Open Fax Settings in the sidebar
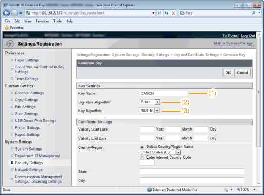 click(x=25, y=107)
